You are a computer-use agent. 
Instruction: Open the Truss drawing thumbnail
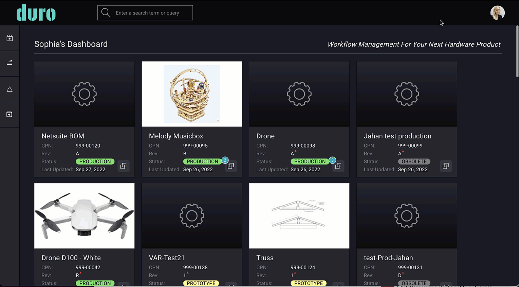299,215
